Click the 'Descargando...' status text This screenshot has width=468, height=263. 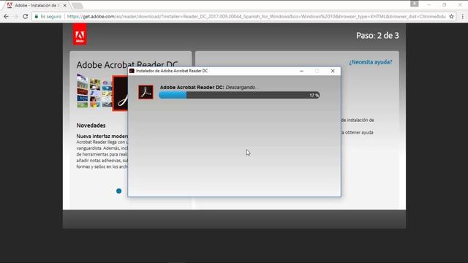(241, 88)
